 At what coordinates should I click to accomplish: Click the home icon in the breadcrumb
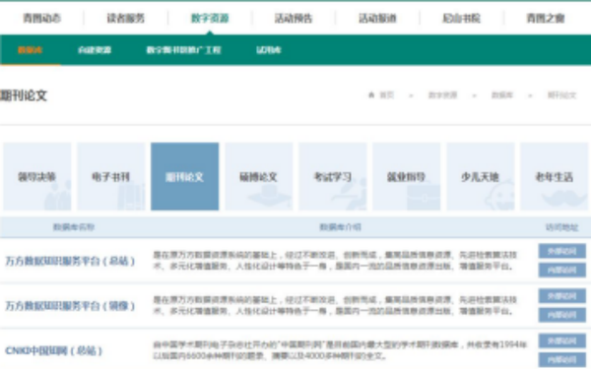(371, 94)
